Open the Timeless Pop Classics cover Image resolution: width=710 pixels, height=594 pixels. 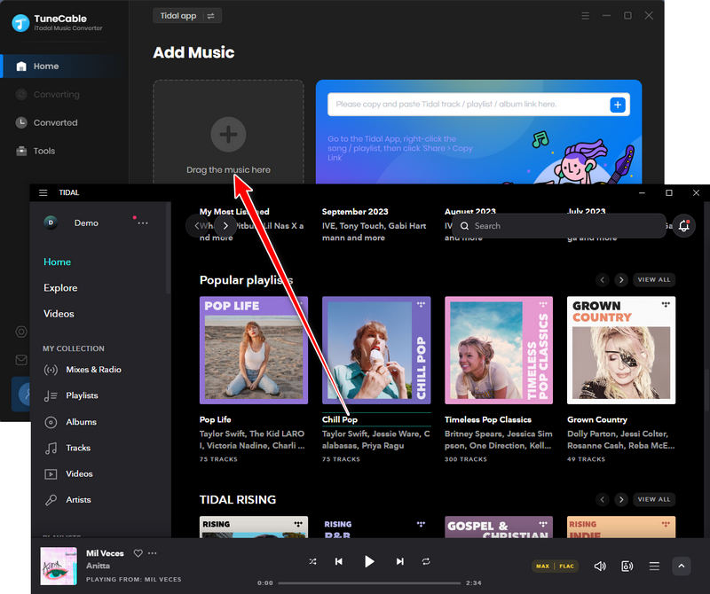coord(499,350)
